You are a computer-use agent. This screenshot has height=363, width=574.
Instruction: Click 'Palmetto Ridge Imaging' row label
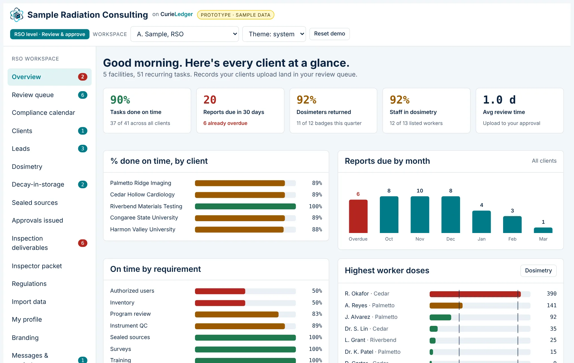pyautogui.click(x=140, y=183)
